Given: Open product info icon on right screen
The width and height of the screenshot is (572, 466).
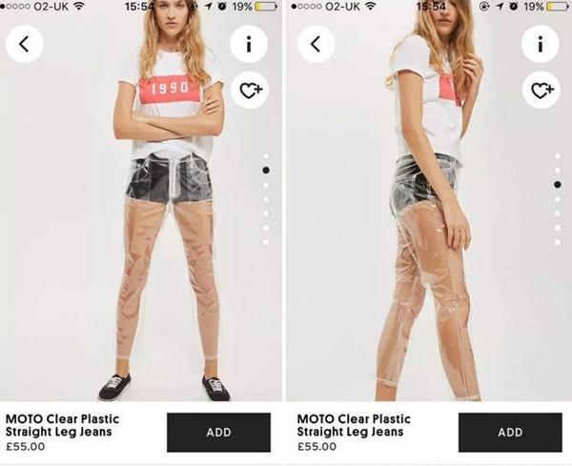Looking at the screenshot, I should (541, 44).
